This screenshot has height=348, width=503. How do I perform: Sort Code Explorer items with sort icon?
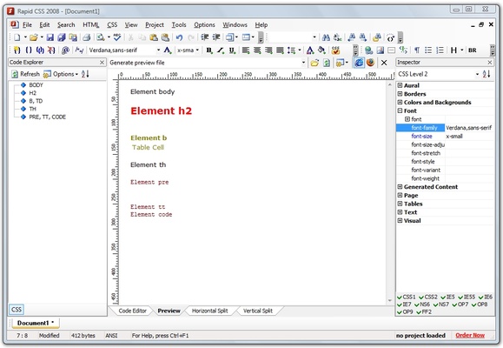point(85,74)
